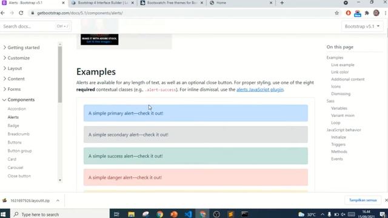Screen dimensions: 388x218
Task: Click the Tampilkan semua button
Action: (x=363, y=200)
